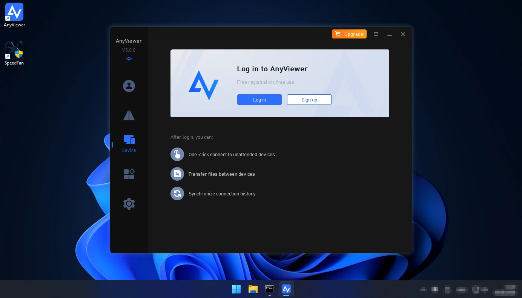Close the AnyViewer window
Screen dimensions: 522x298
(403, 34)
